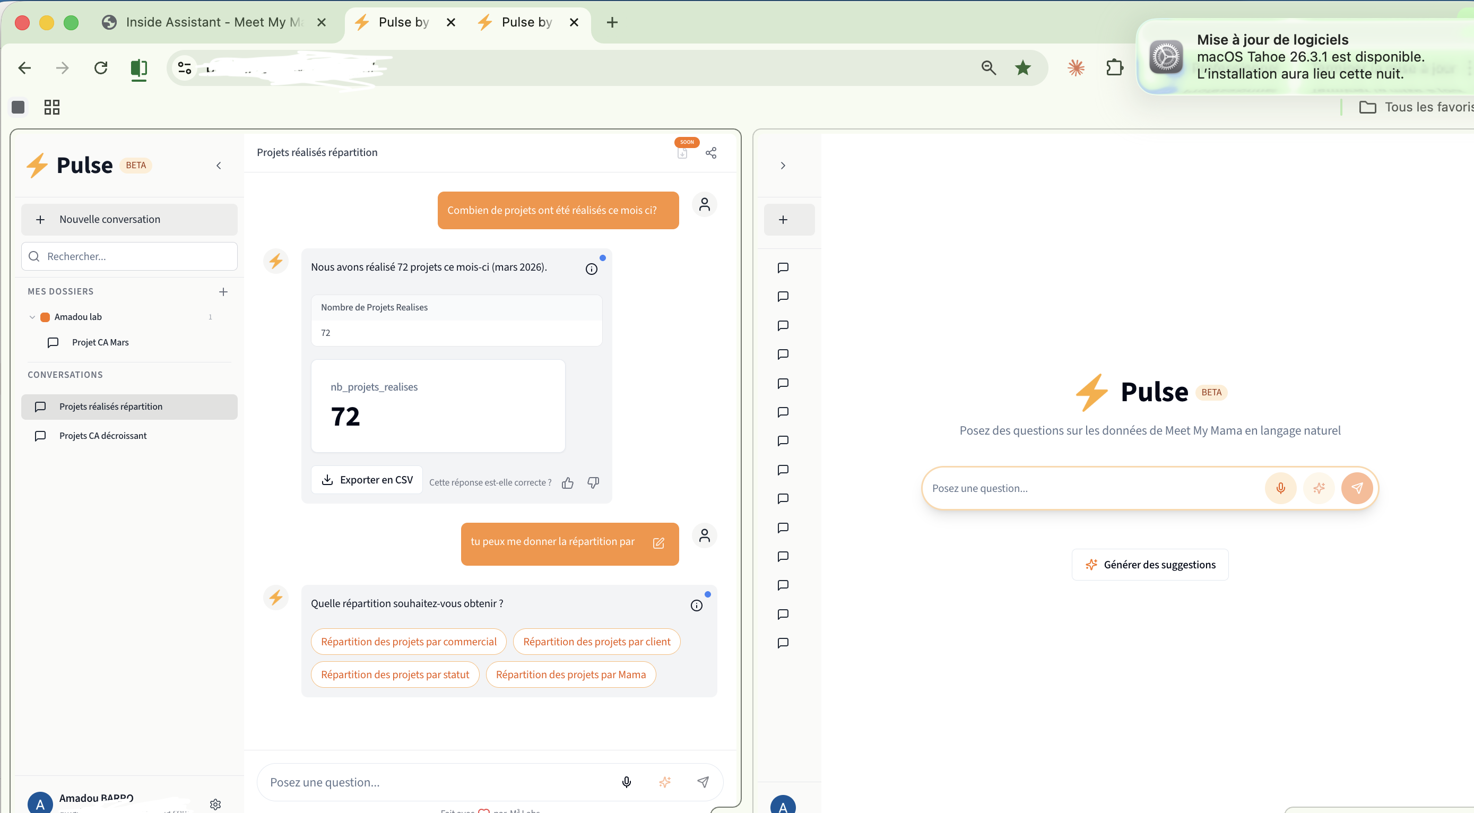The height and width of the screenshot is (813, 1474).
Task: Click orange send button in right Pulse window
Action: tap(1357, 488)
